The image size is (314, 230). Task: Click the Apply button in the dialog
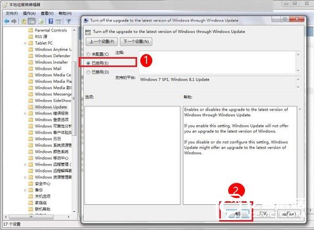point(289,214)
